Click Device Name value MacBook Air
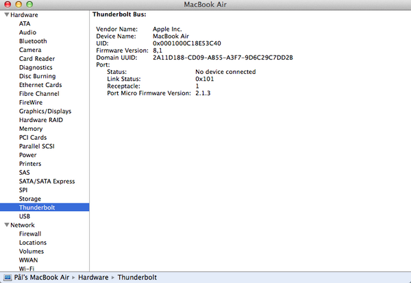 171,36
